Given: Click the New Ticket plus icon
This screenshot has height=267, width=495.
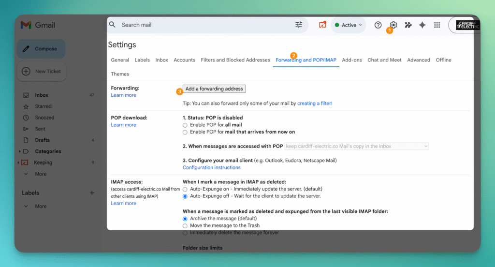Looking at the screenshot, I should click(26, 72).
